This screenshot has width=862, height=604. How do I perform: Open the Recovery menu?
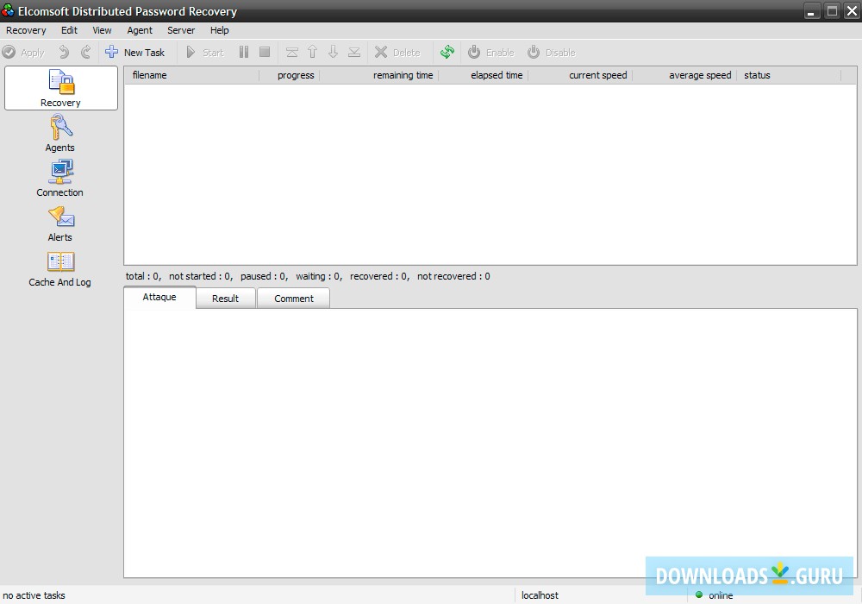point(26,30)
